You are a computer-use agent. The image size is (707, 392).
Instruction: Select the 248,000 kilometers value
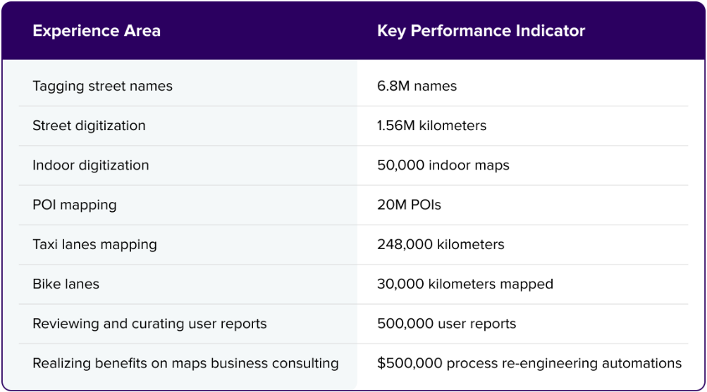(x=441, y=245)
